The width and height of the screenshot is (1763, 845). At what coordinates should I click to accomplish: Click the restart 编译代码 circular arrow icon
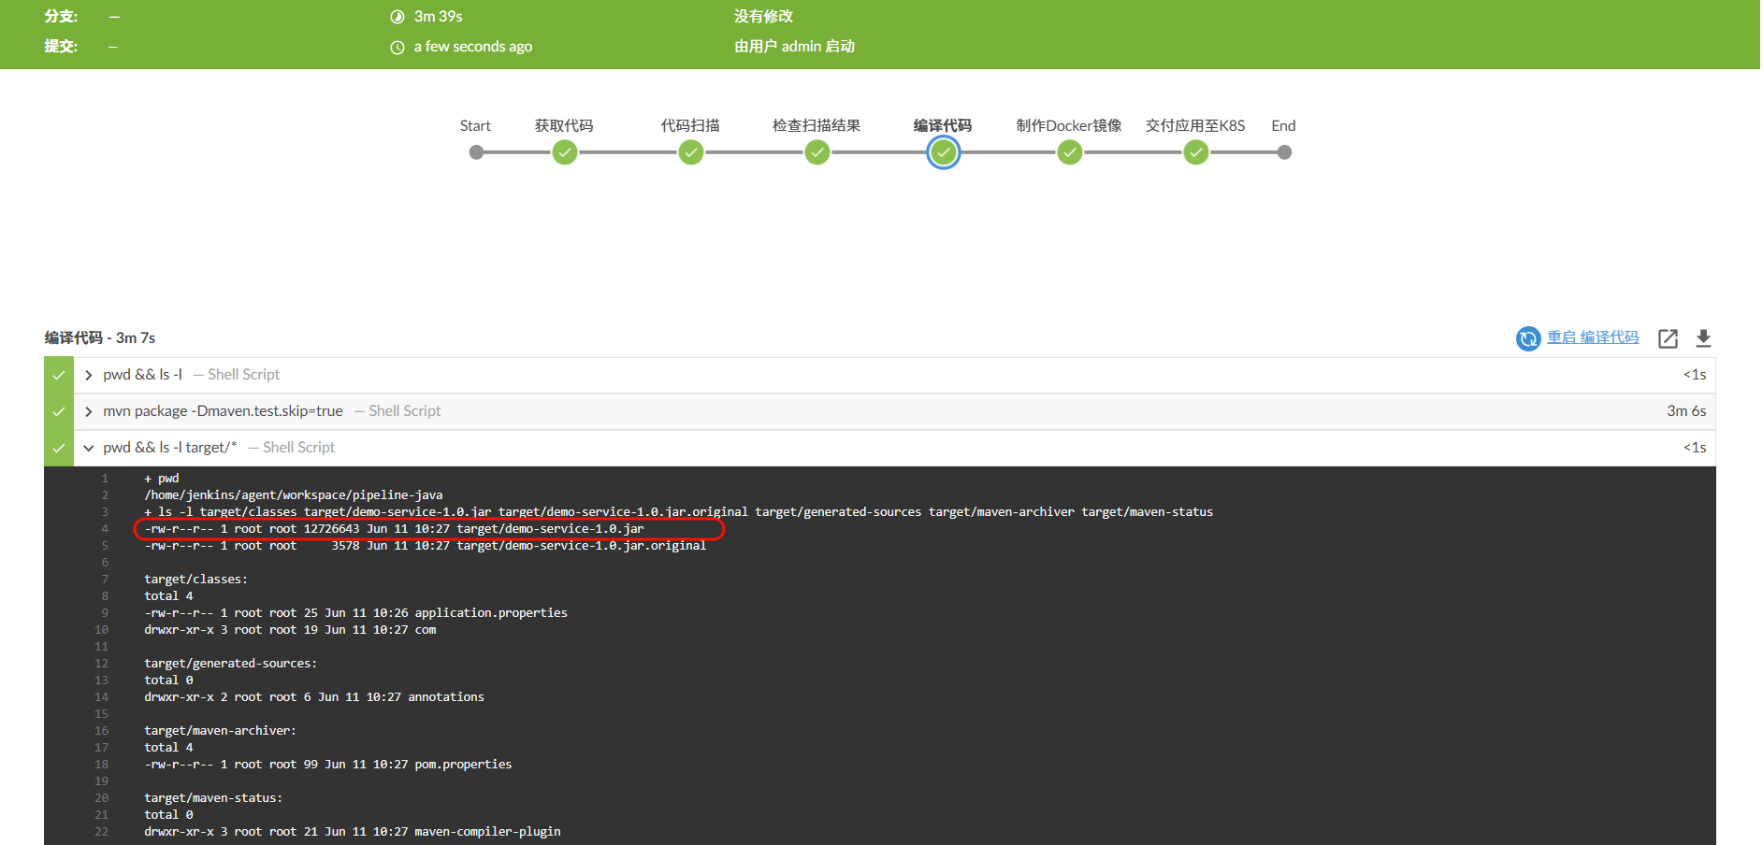pos(1527,338)
